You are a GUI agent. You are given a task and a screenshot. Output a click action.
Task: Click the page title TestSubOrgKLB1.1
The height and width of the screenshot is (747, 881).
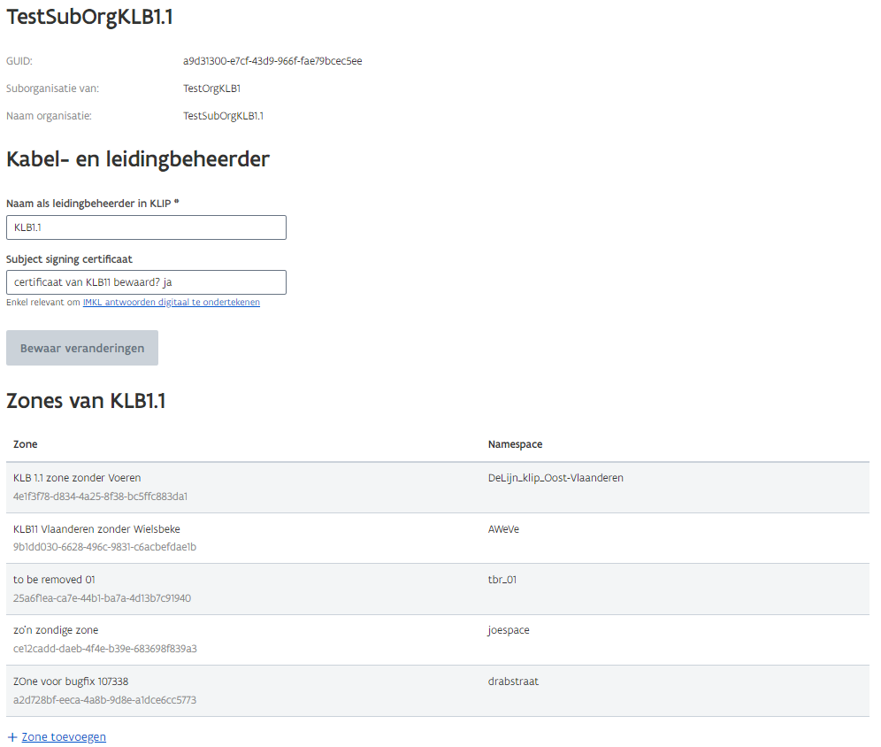pos(88,16)
